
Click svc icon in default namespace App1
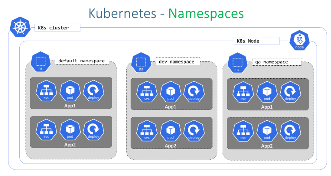tap(47, 91)
